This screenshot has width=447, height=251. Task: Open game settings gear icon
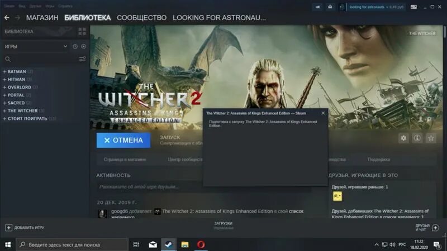[403, 138]
